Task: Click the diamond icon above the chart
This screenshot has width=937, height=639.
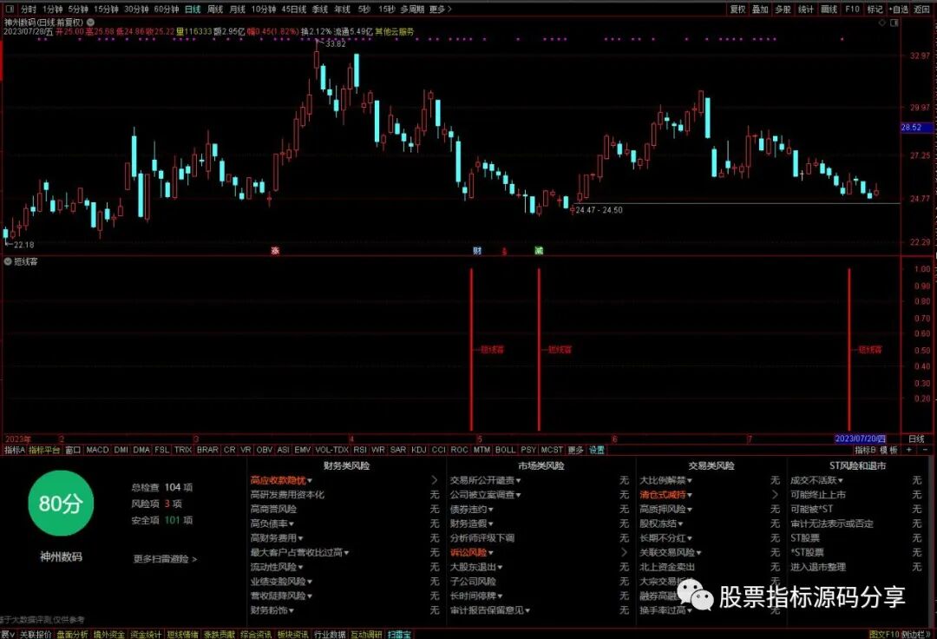Action: [x=882, y=23]
